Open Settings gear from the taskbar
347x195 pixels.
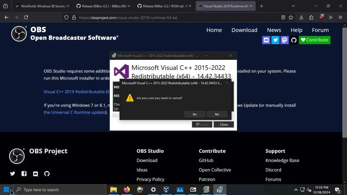[153, 190]
